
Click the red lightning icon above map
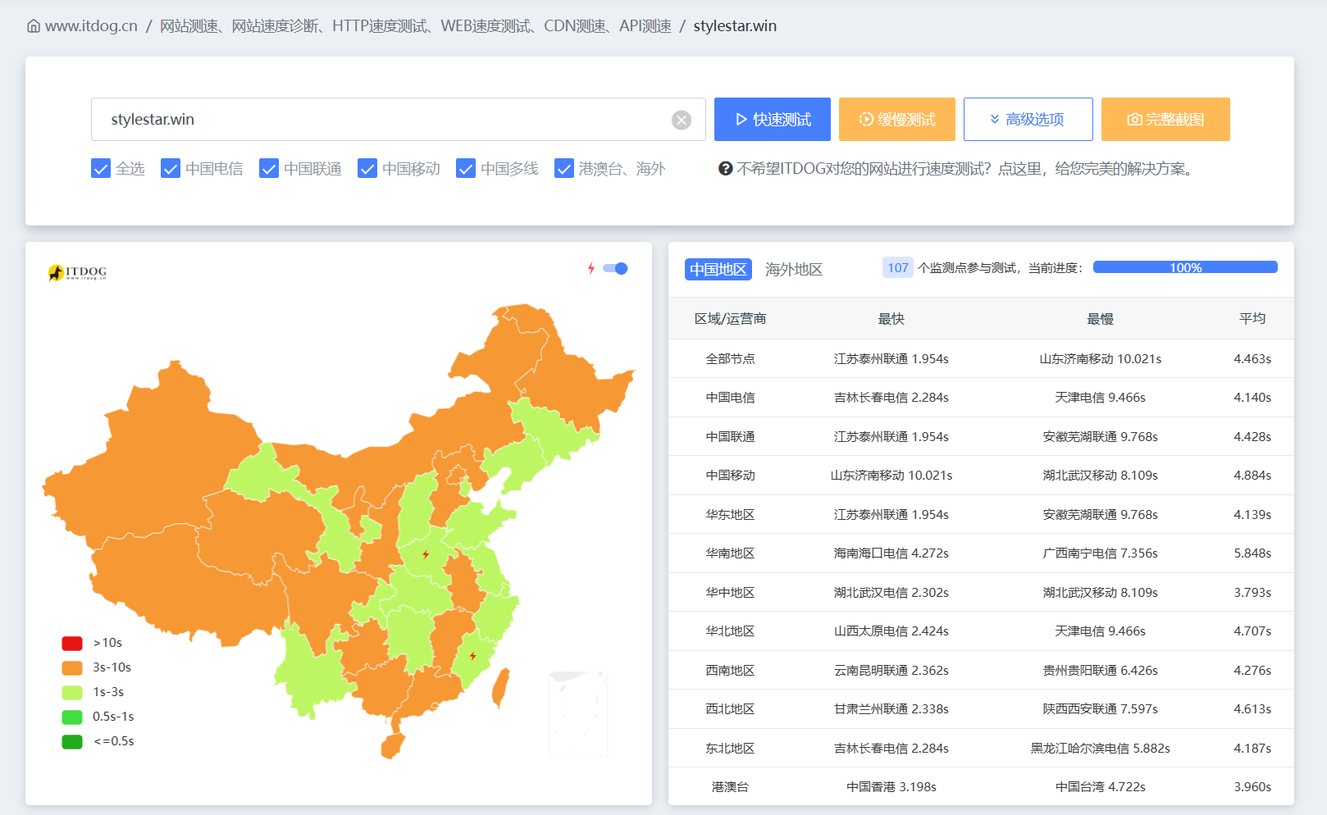click(x=591, y=268)
